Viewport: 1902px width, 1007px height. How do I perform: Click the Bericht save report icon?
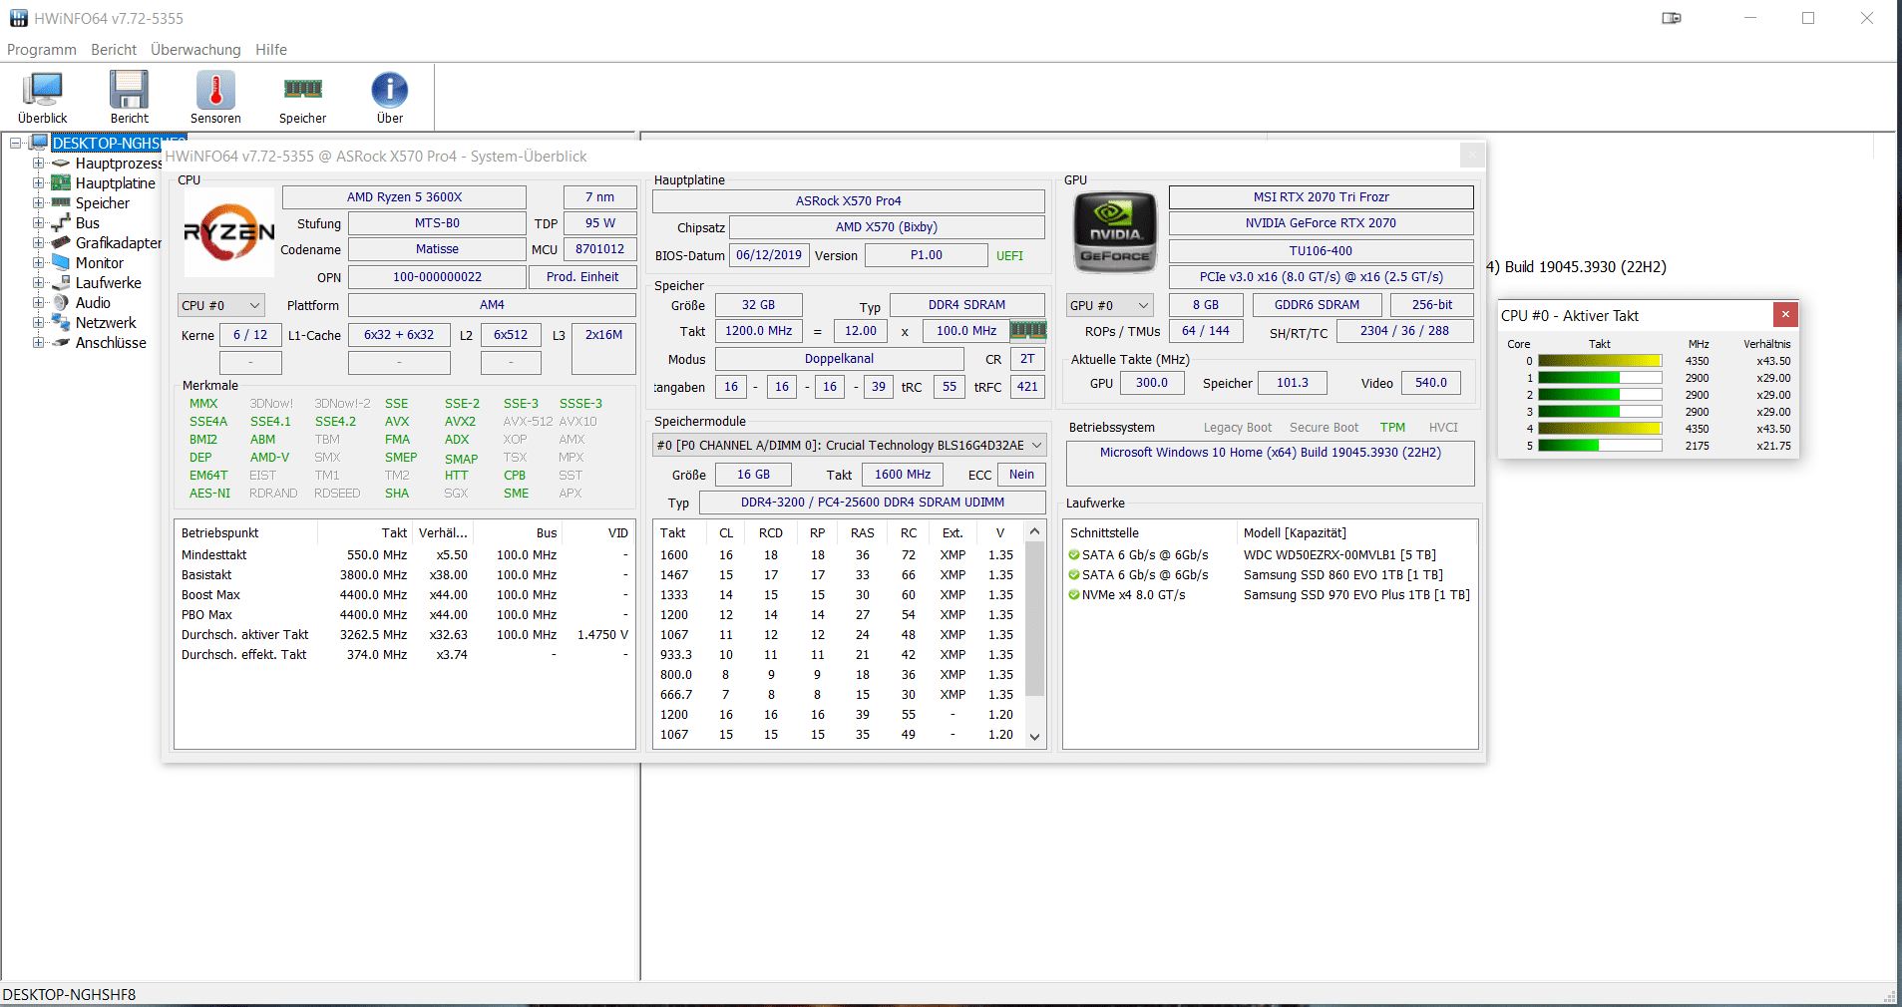pyautogui.click(x=129, y=96)
